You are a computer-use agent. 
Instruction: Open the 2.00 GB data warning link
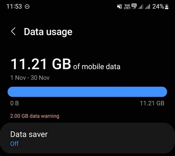(x=35, y=116)
